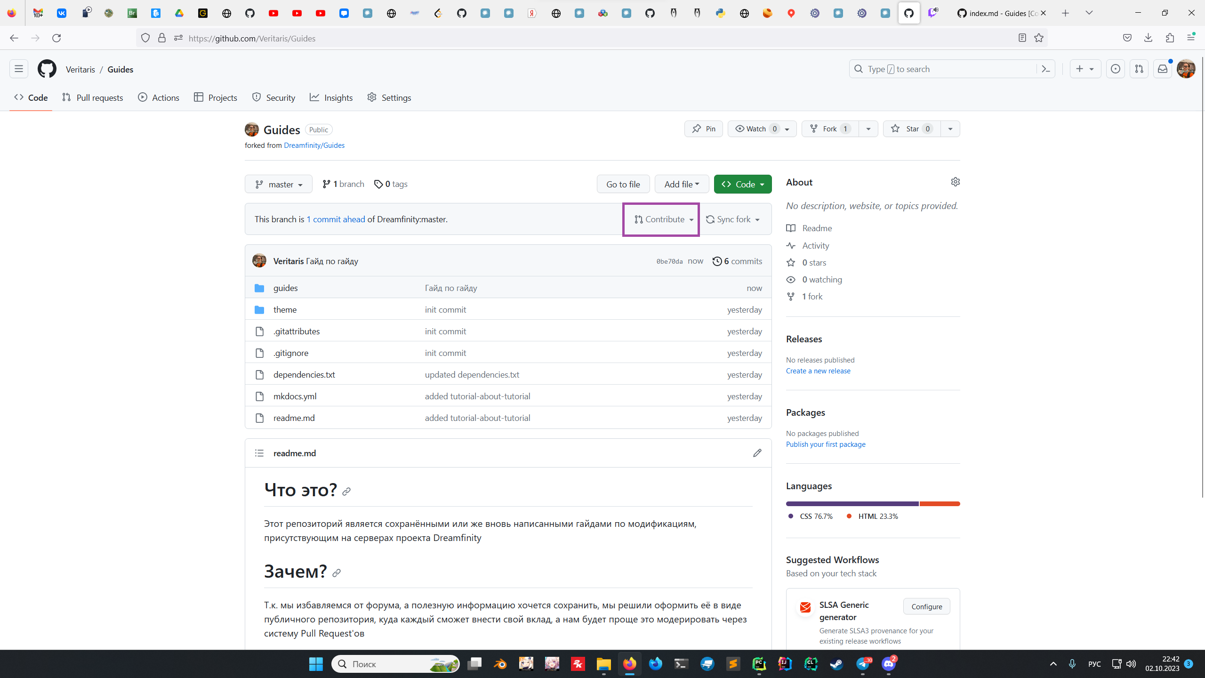The height and width of the screenshot is (678, 1205).
Task: Open the About settings gear
Action: 955,182
